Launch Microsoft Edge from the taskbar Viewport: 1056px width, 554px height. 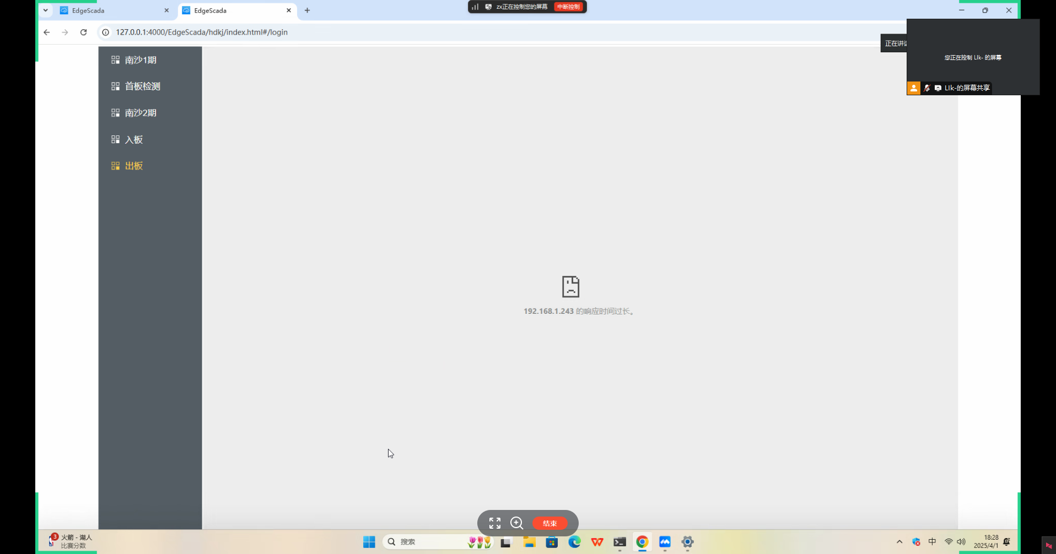(x=574, y=542)
